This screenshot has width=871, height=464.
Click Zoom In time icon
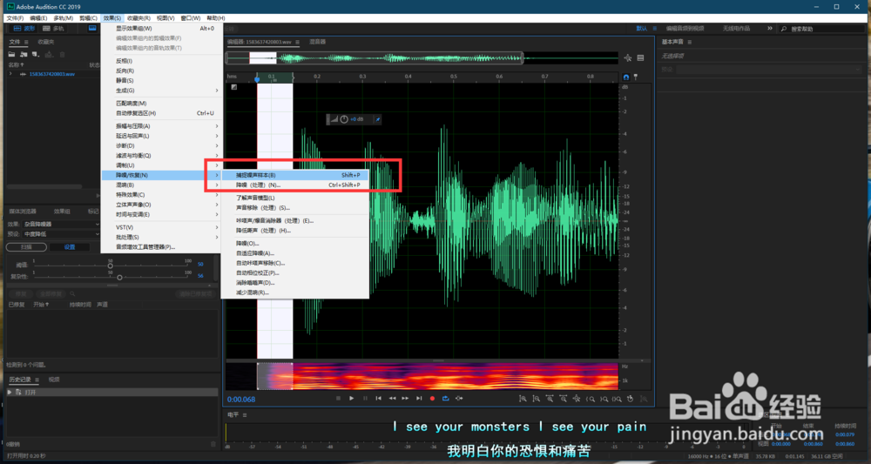(550, 399)
